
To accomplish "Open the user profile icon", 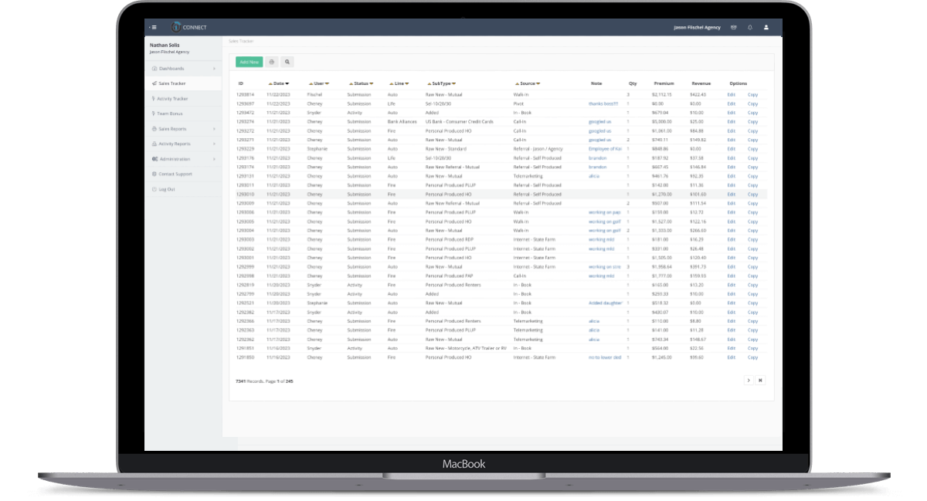I will tap(766, 27).
